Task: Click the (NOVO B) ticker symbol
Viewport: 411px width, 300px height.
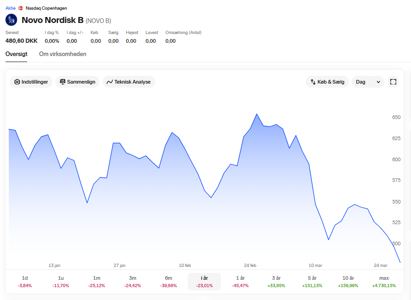Action: click(x=98, y=21)
